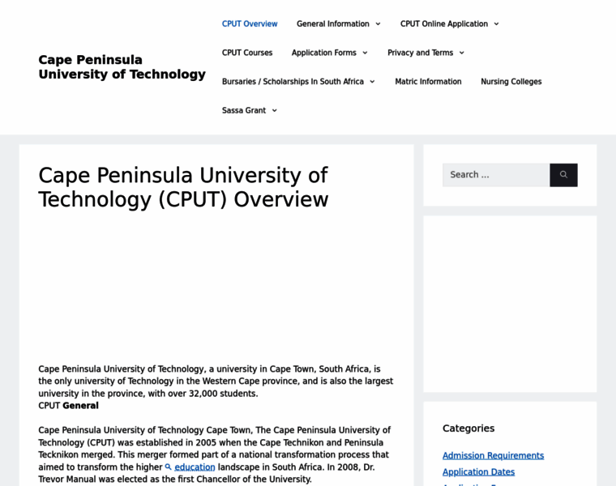Expand Sassa Grant submenu arrow

[x=275, y=110]
